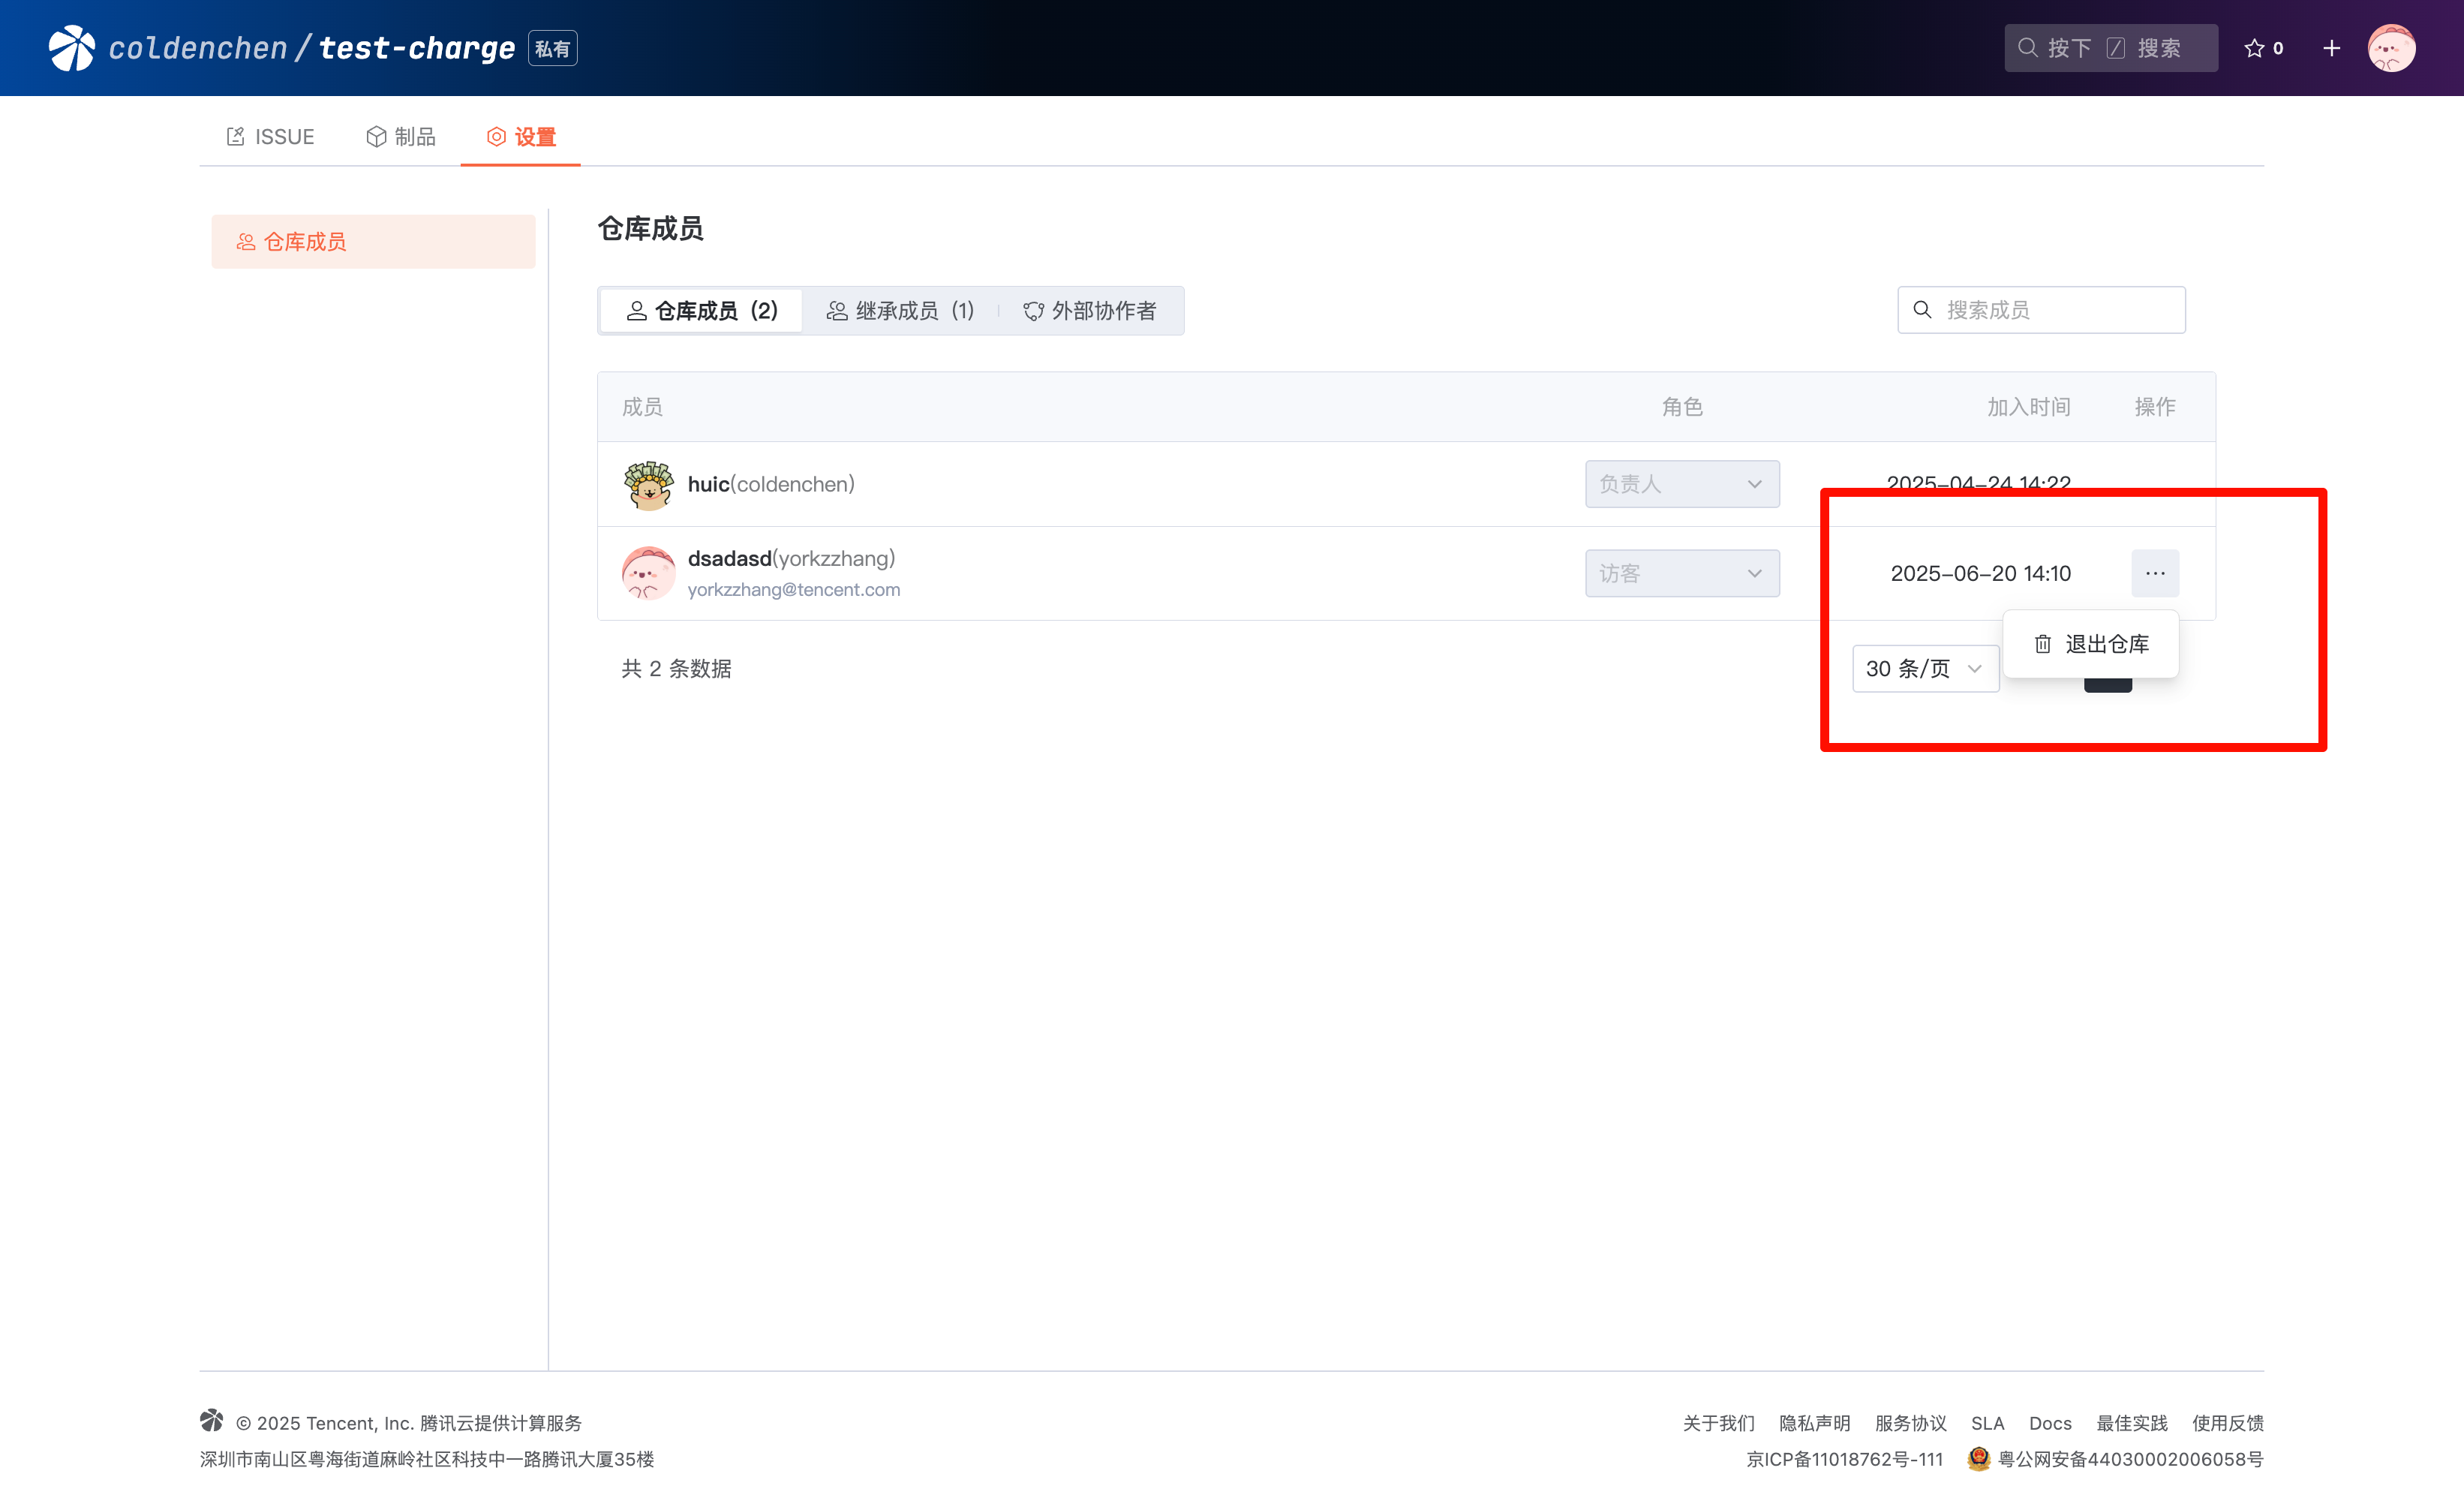The height and width of the screenshot is (1510, 2464).
Task: Select the 继承成员 (1) tab
Action: (900, 311)
